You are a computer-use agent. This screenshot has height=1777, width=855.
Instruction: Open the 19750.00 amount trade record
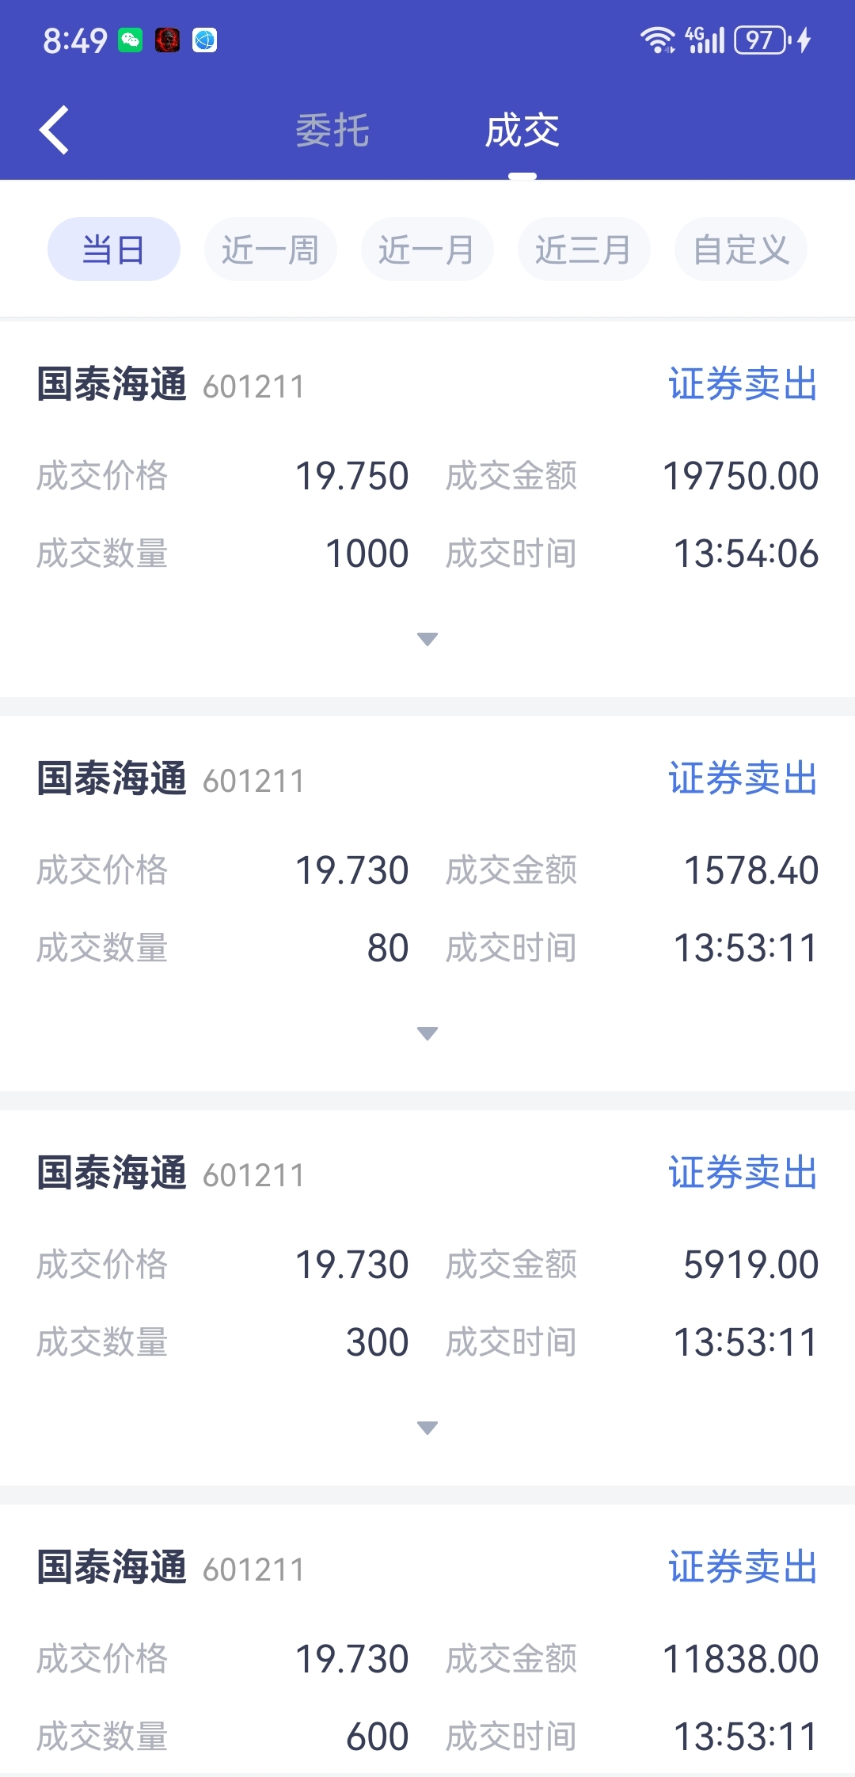point(427,508)
